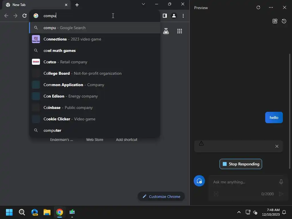This screenshot has width=292, height=219.
Task: Click the Preview panel scrollbar
Action: tap(290, 111)
